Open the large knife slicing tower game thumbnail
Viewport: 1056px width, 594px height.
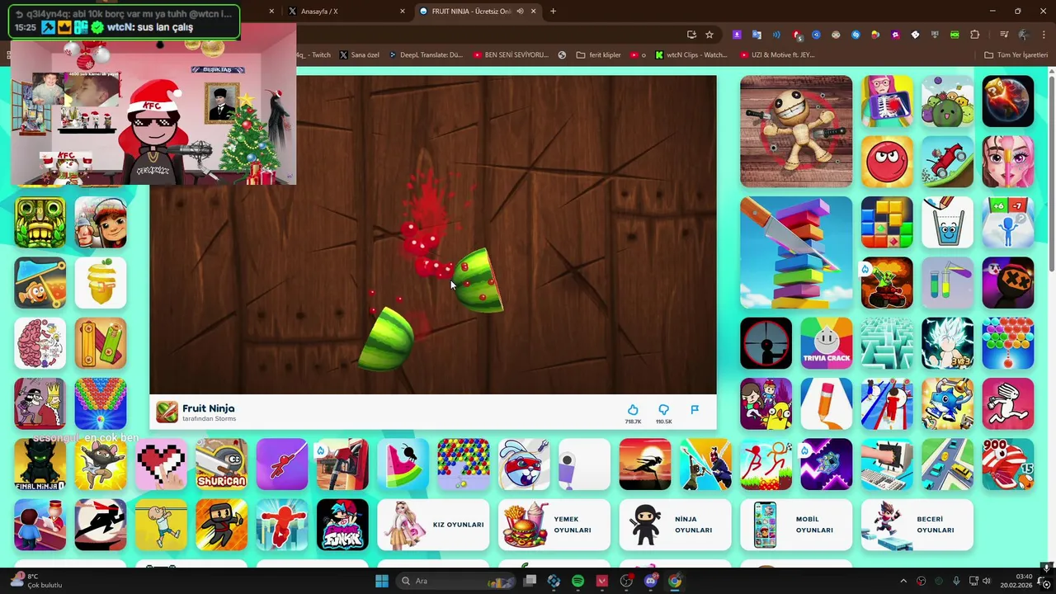coord(796,252)
